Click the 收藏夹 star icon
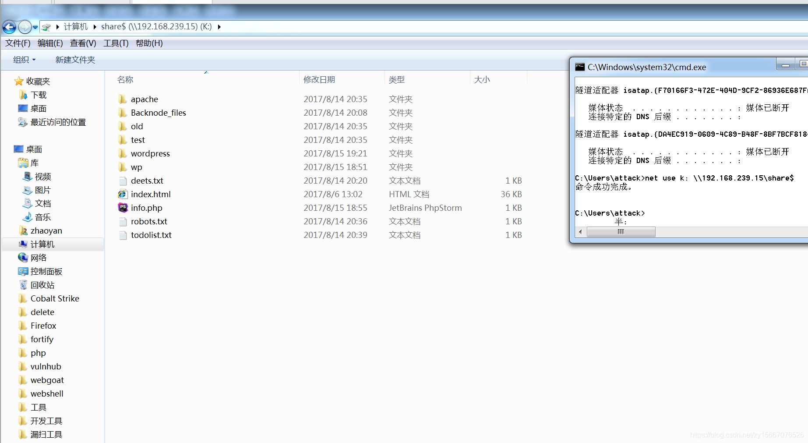Screen dimensions: 808x443 point(19,81)
